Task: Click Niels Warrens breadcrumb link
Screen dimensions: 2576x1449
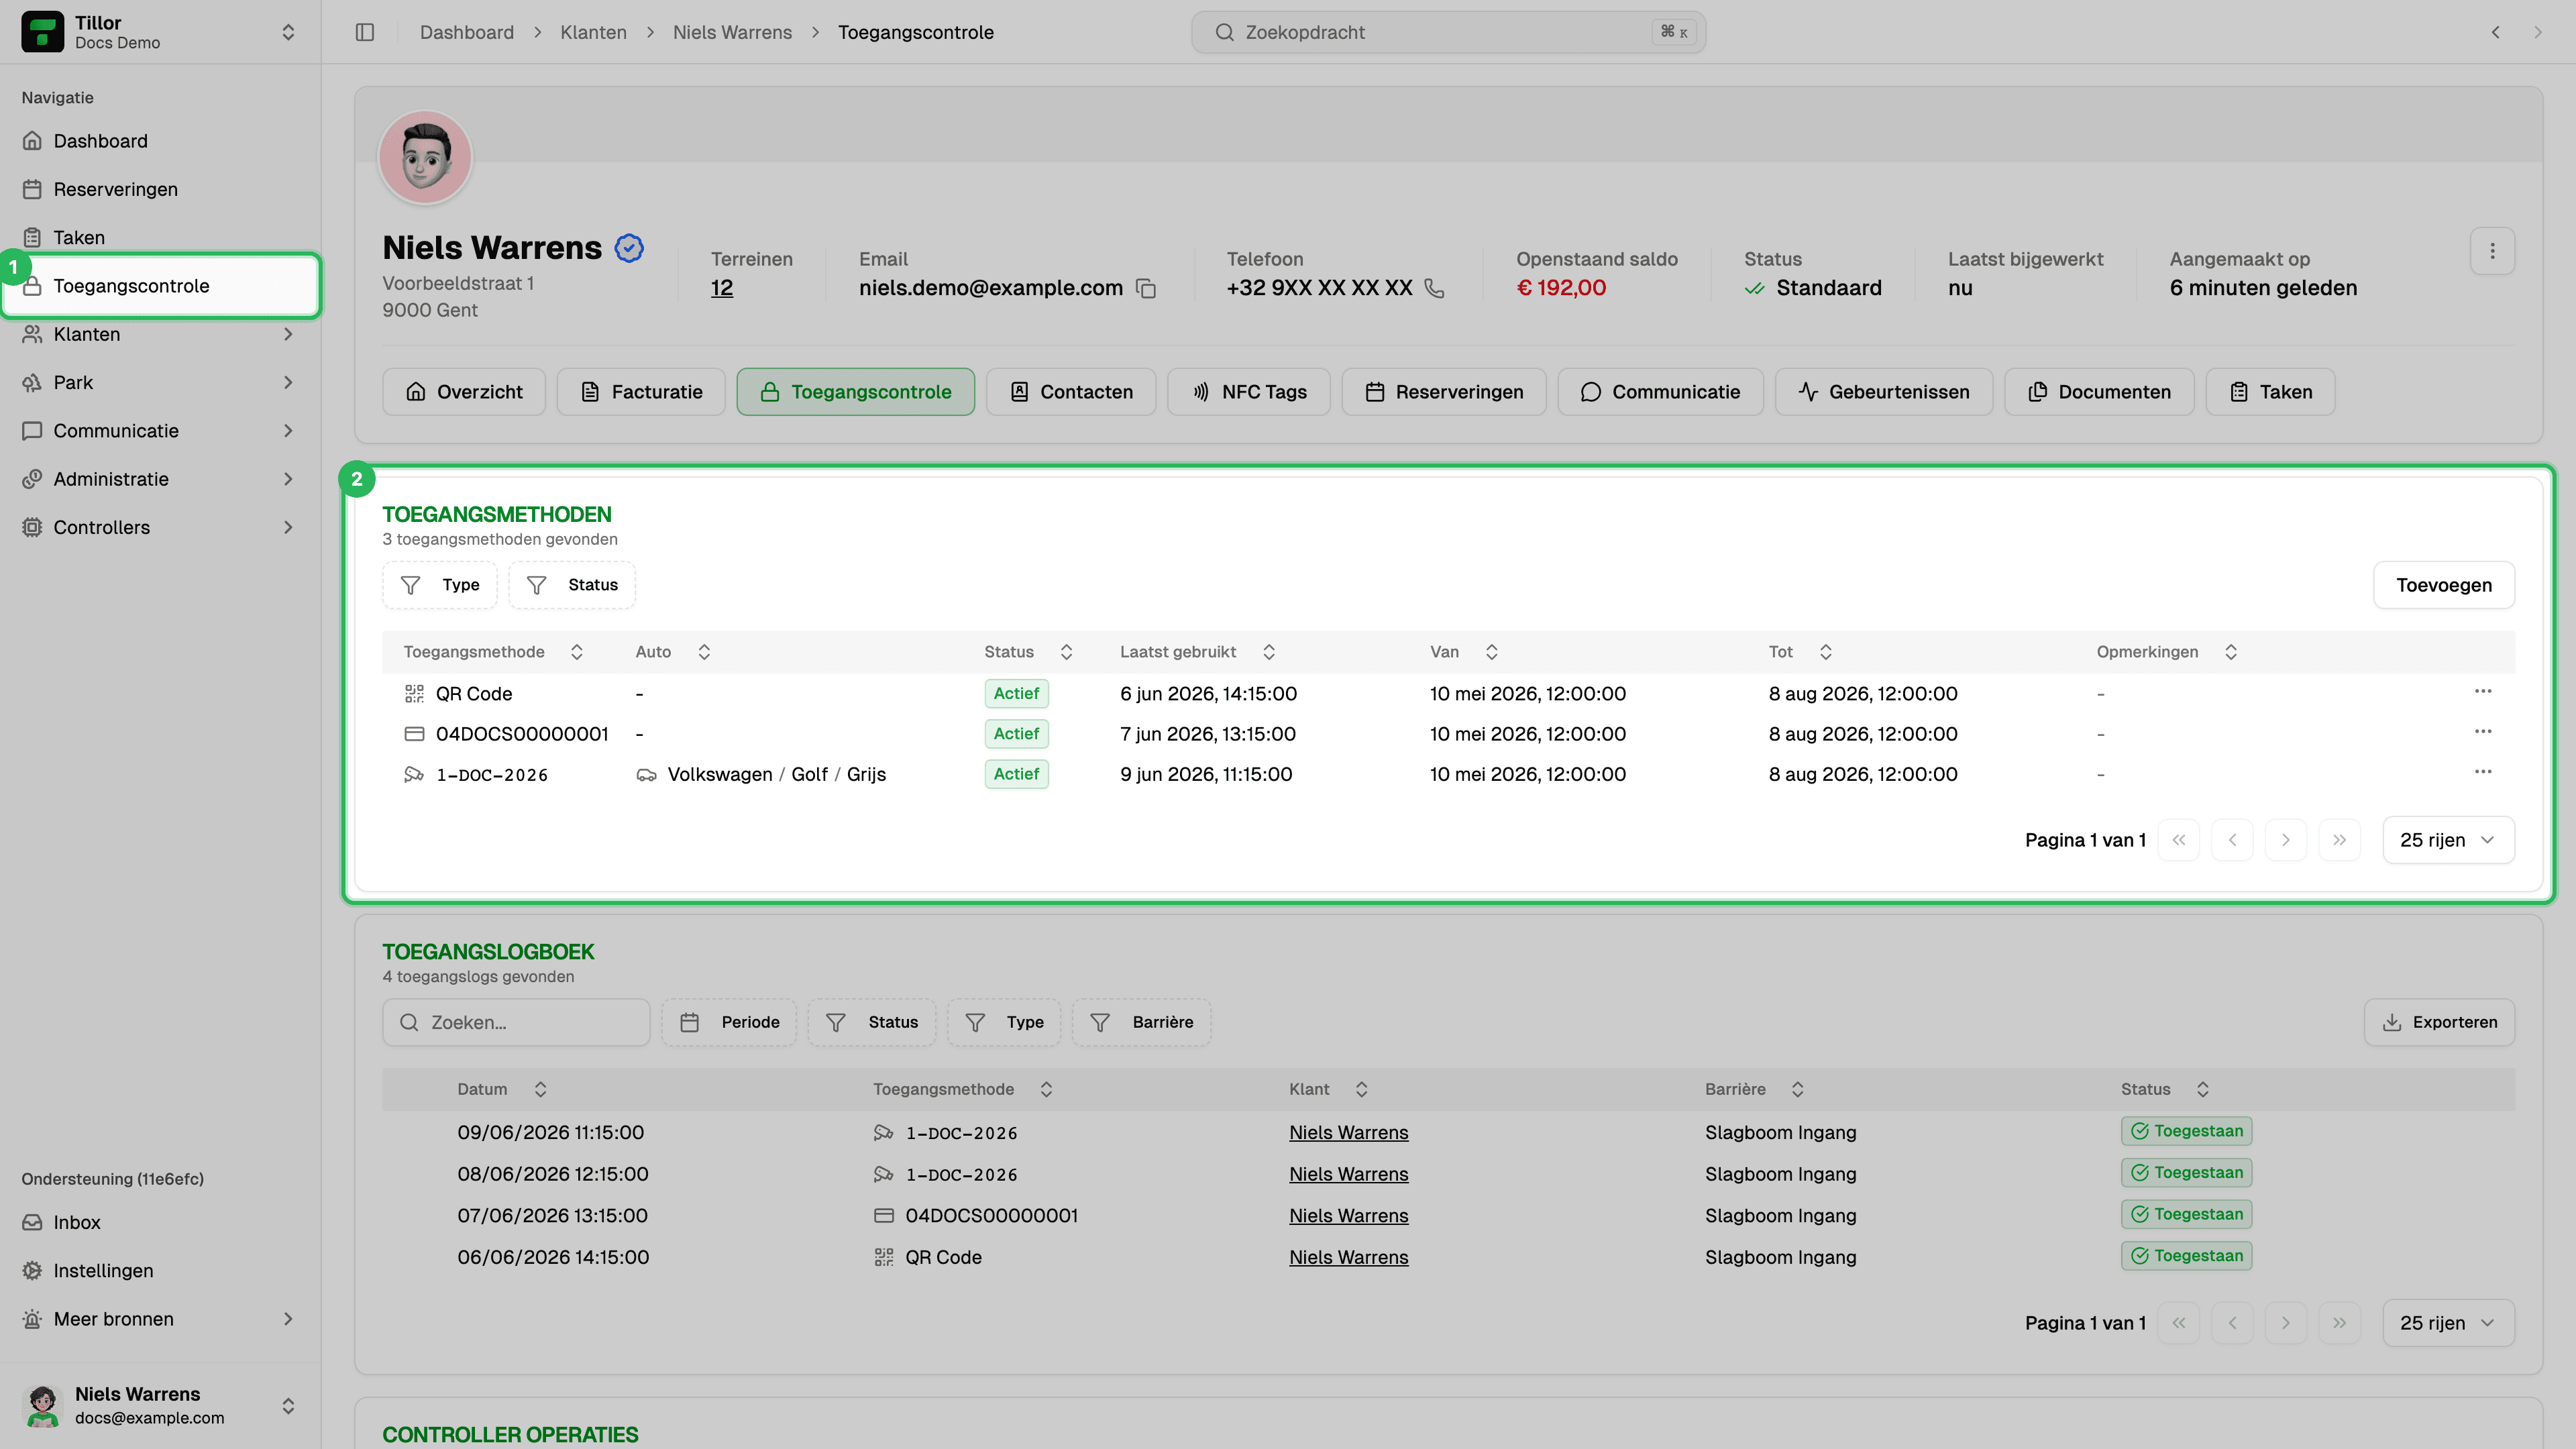Action: (732, 32)
